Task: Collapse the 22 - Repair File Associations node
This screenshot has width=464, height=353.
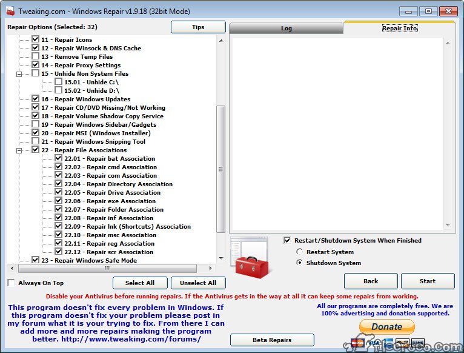Action: [x=19, y=150]
